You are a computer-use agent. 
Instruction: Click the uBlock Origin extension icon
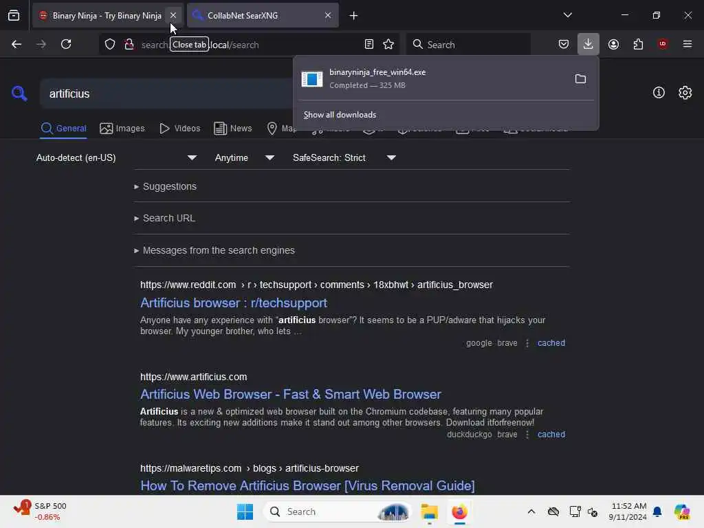tap(663, 44)
